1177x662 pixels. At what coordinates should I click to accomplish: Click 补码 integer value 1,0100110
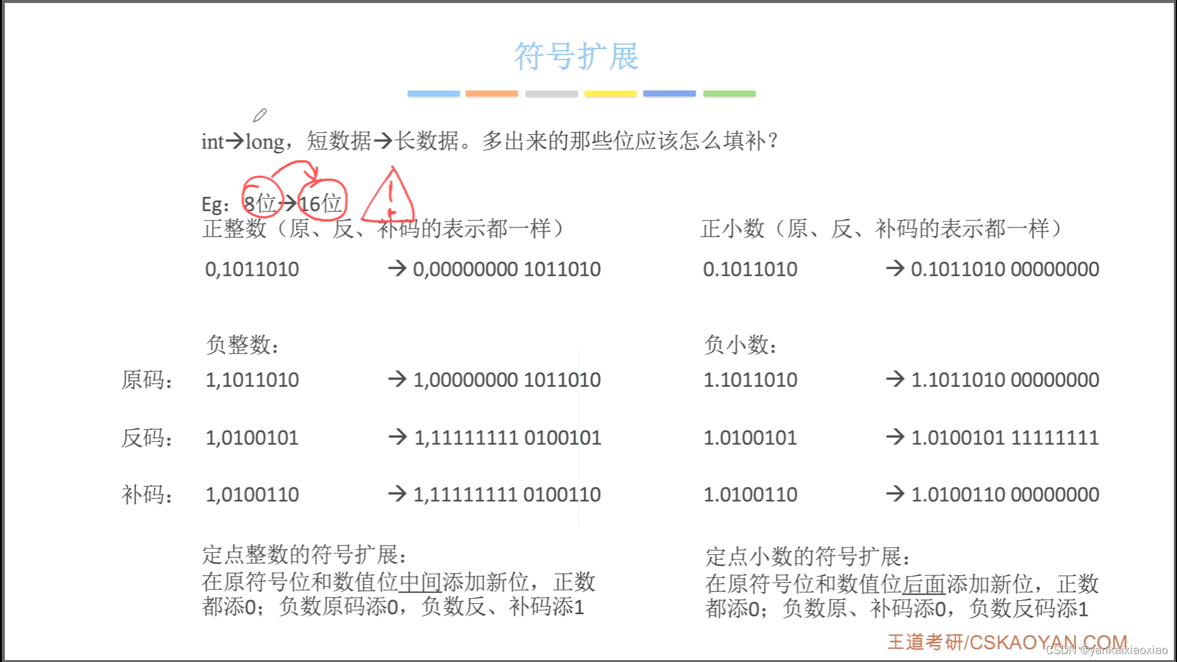tap(252, 495)
